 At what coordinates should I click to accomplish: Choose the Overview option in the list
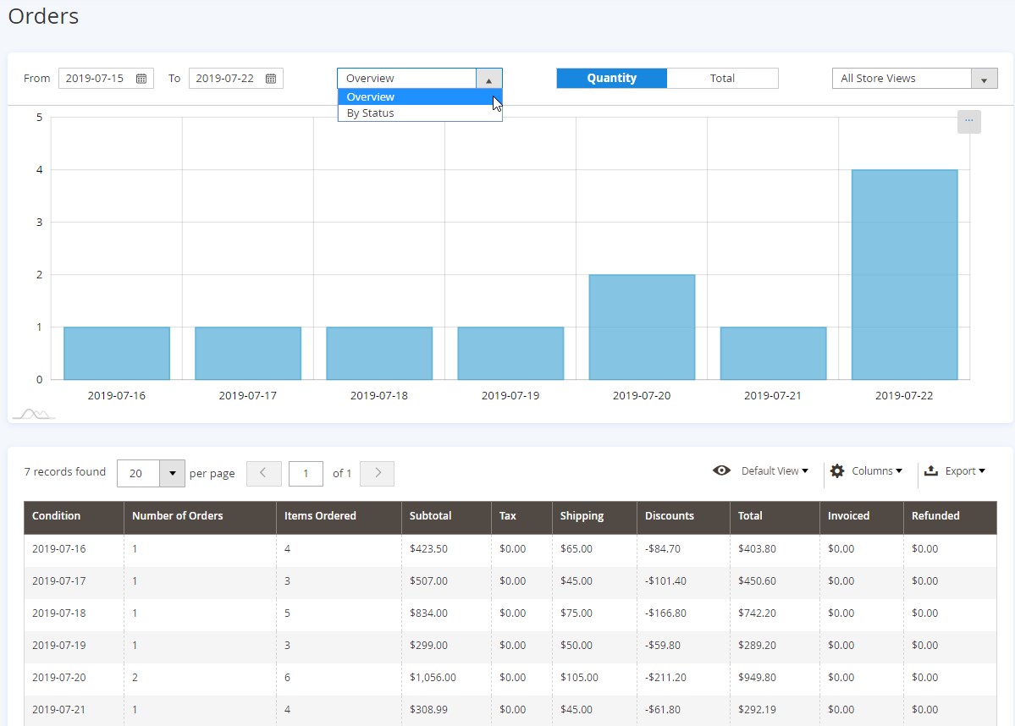371,97
